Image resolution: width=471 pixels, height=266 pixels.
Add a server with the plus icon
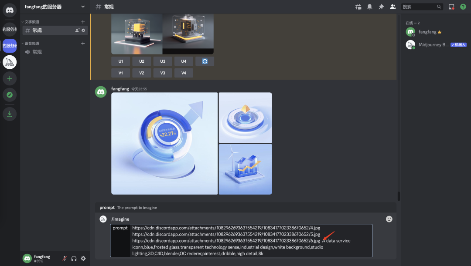pos(10,78)
